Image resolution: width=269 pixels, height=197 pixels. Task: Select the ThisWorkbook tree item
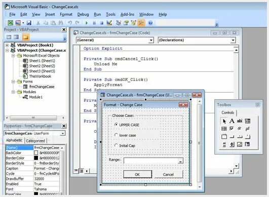click(x=40, y=76)
